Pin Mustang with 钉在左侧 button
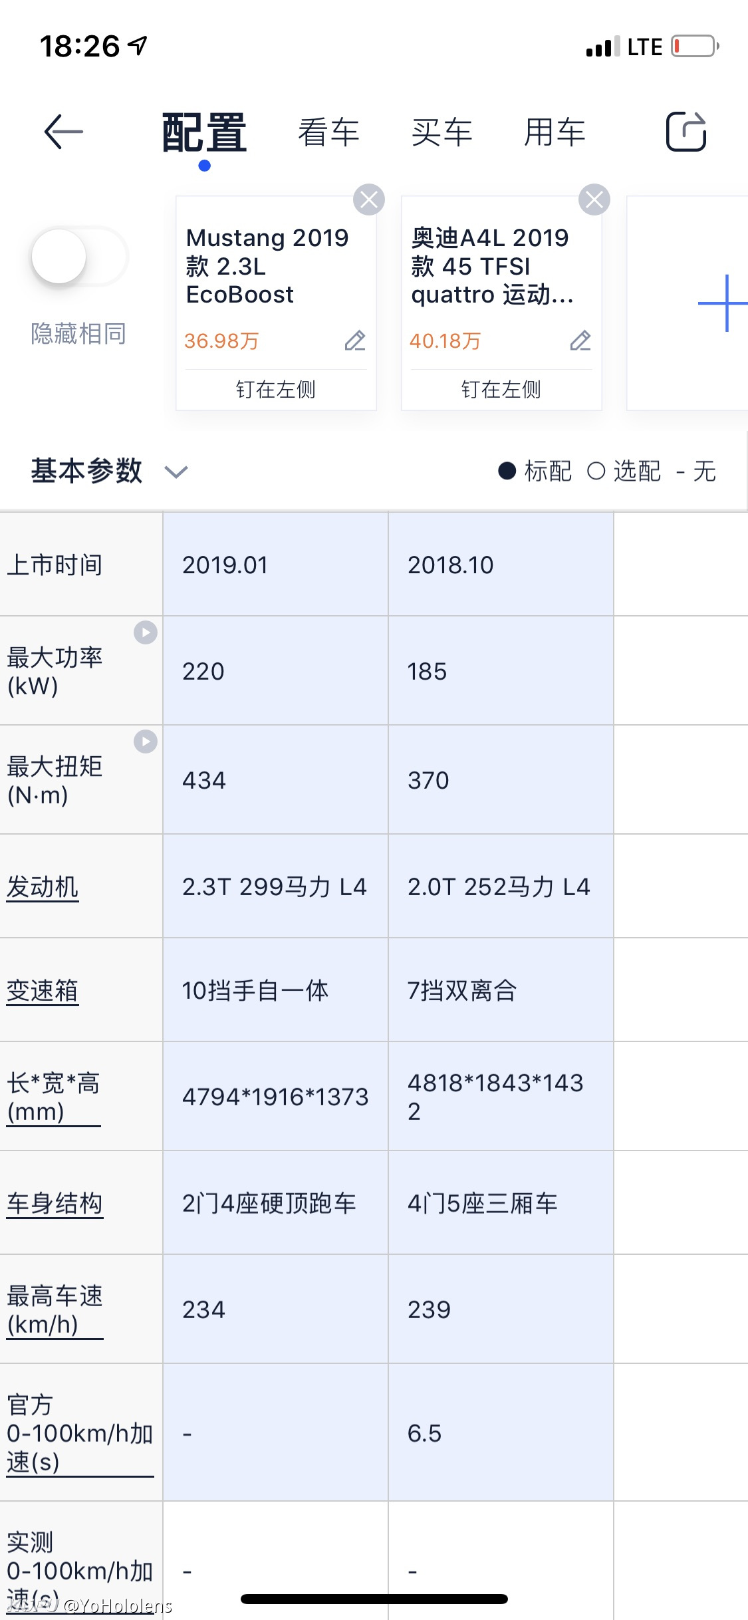 [x=276, y=389]
